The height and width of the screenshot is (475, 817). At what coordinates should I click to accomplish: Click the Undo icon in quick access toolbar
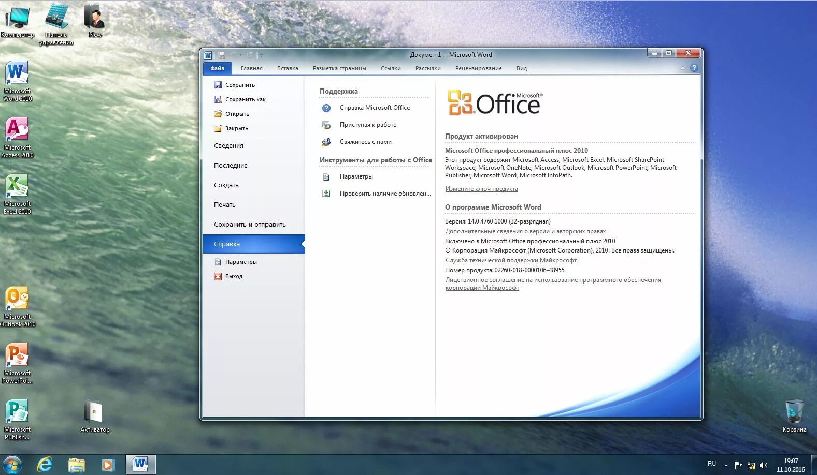pyautogui.click(x=234, y=55)
